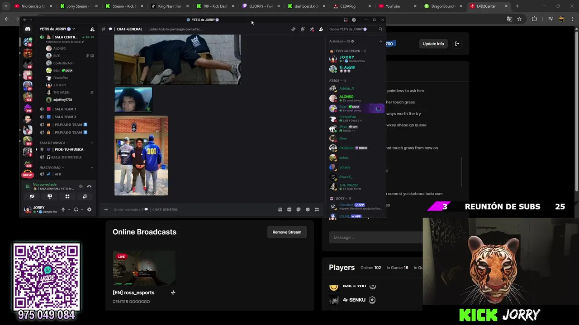579x325 pixels.
Task: Open Actividad settings gear in member list
Action: click(352, 41)
